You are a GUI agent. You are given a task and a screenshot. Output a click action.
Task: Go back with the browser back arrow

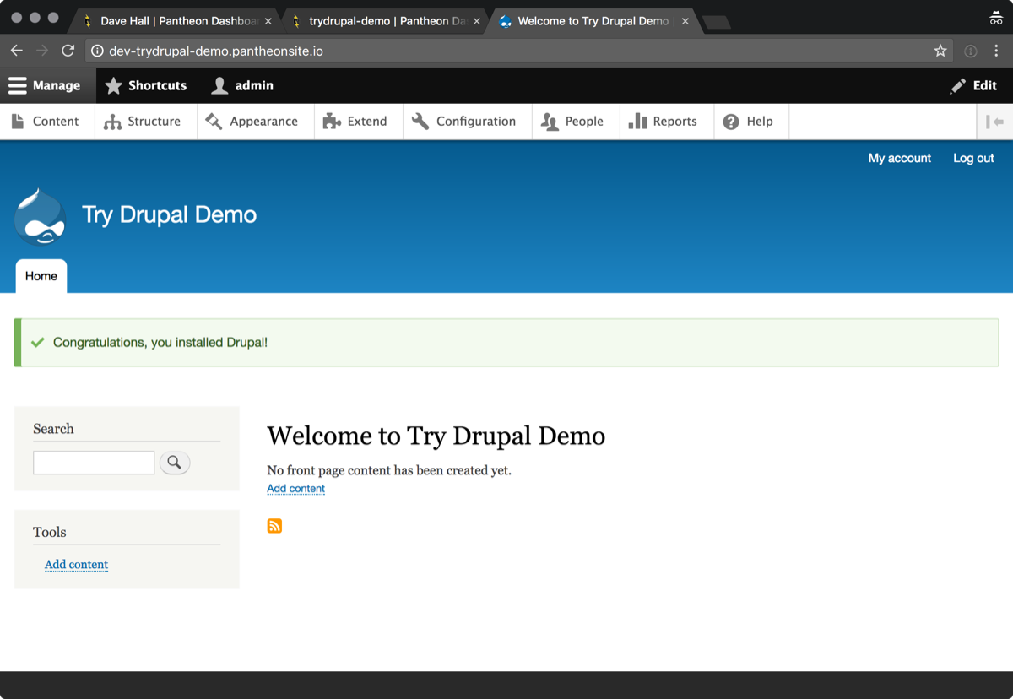pos(17,51)
